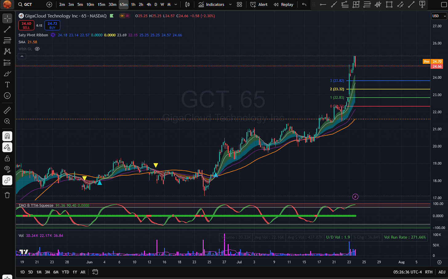Open the GCT symbol search
The height and width of the screenshot is (279, 448).
click(x=26, y=5)
